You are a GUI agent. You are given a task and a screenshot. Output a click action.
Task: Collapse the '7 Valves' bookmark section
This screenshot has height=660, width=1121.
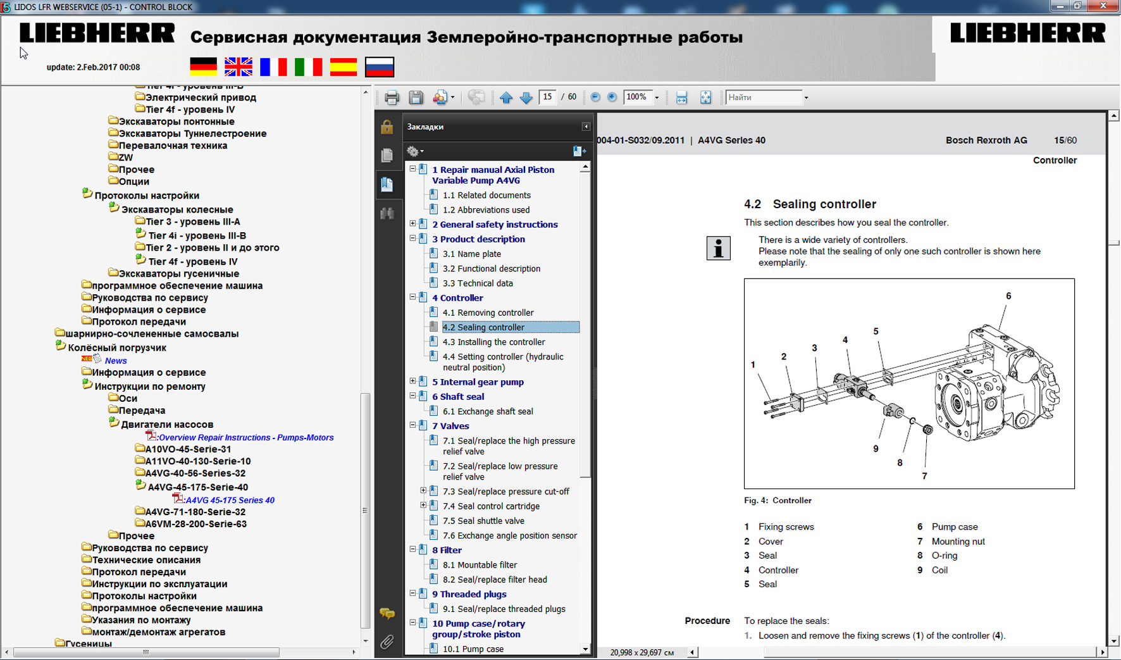click(x=413, y=426)
